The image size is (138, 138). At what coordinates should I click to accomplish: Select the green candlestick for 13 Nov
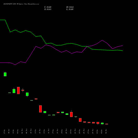45,112
